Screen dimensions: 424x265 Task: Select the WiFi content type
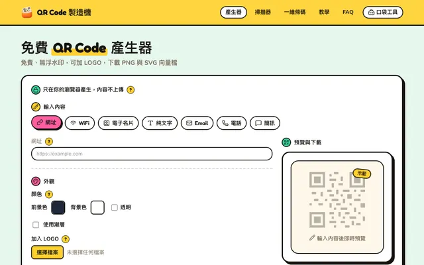[x=79, y=123]
